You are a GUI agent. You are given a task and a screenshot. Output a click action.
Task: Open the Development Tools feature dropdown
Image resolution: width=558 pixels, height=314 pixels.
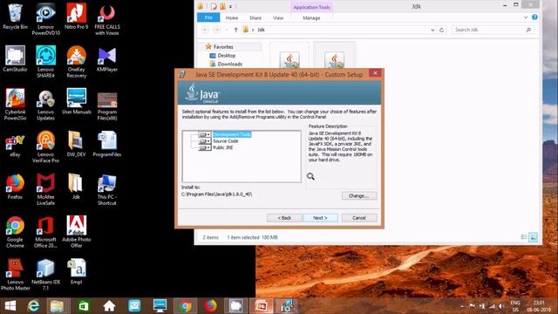(204, 134)
